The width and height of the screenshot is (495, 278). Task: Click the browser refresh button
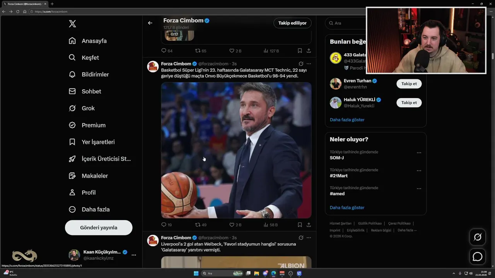(18, 12)
